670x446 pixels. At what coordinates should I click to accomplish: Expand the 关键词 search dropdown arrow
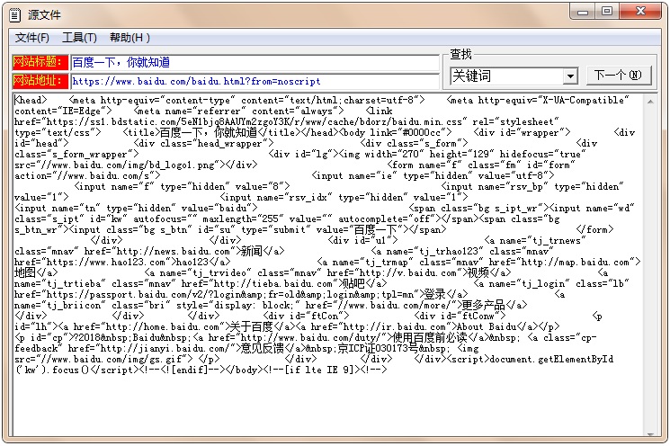pyautogui.click(x=570, y=77)
